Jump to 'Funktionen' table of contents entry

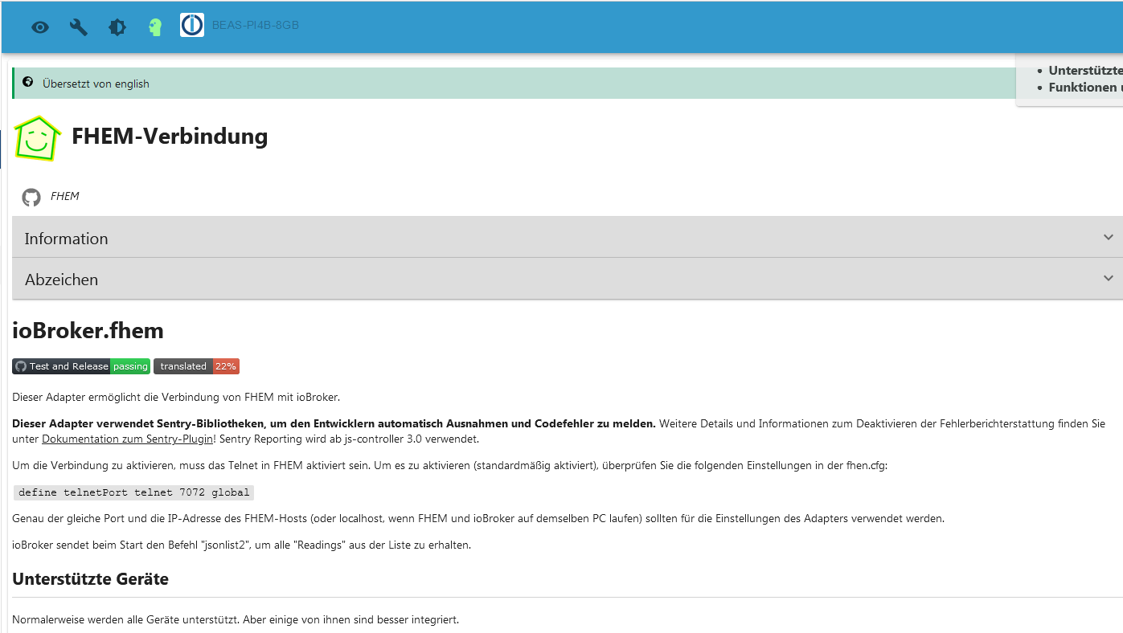point(1085,88)
